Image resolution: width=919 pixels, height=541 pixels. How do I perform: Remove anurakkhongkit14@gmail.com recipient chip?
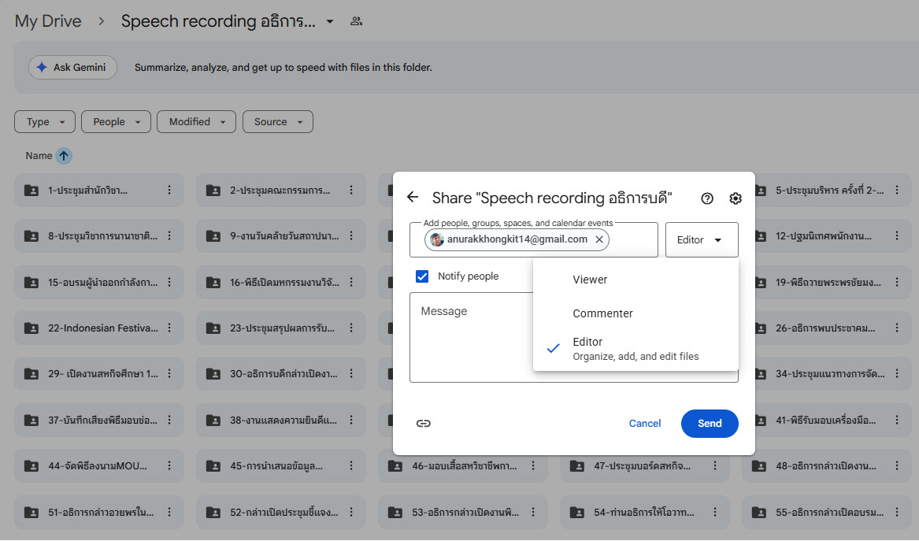pyautogui.click(x=599, y=239)
